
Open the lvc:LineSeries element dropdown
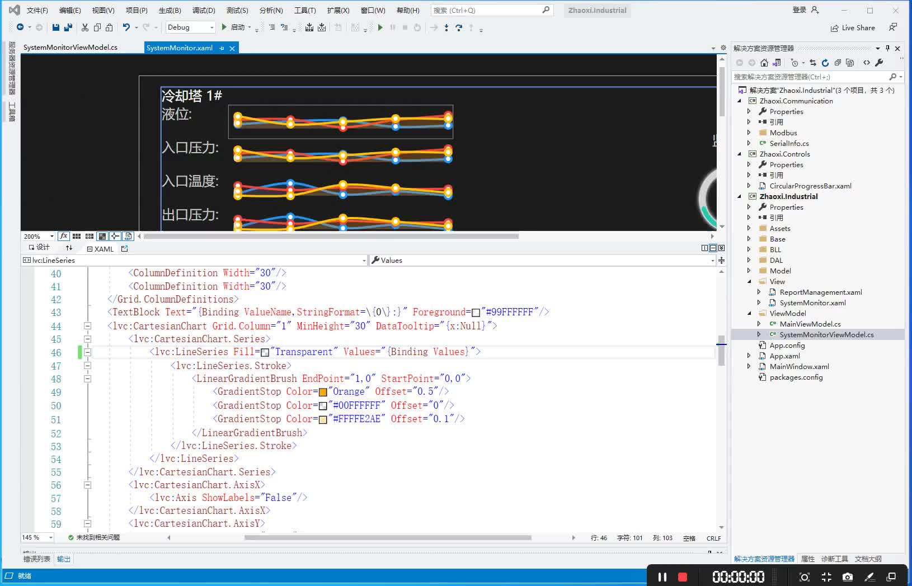tap(364, 261)
